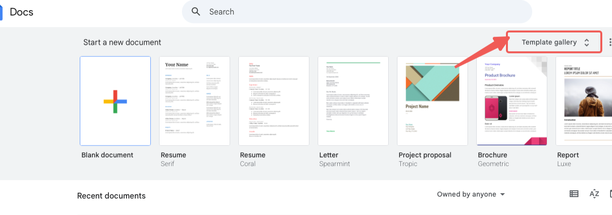Screen dimensions: 612x215
Task: Switch to list view icon
Action: (x=574, y=194)
